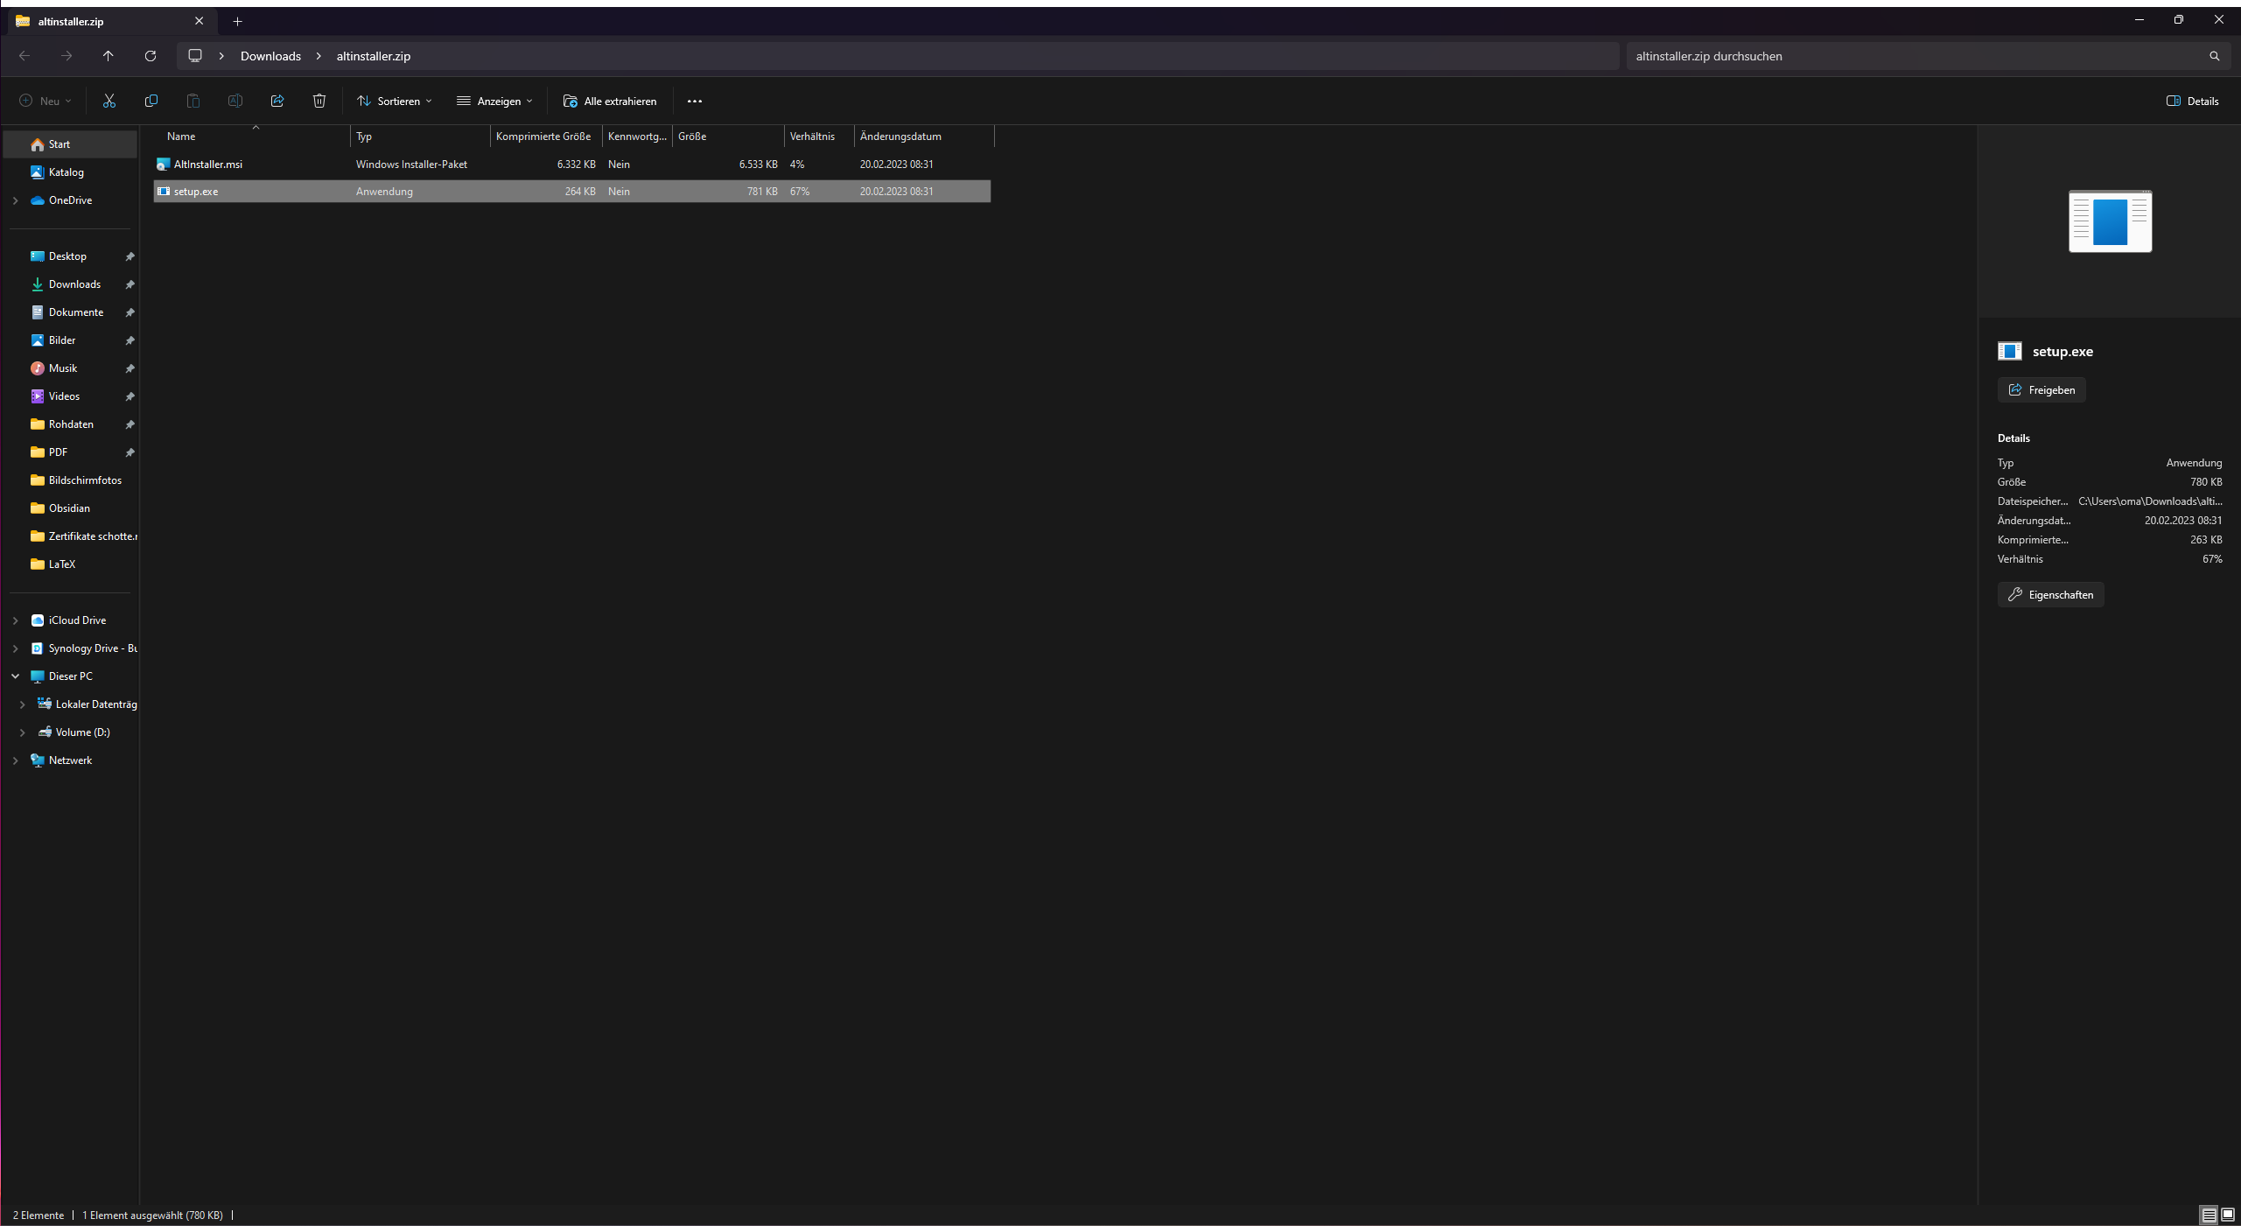Share setup.exe via the toolbar share icon
Viewport: 2241px width, 1226px height.
277,101
